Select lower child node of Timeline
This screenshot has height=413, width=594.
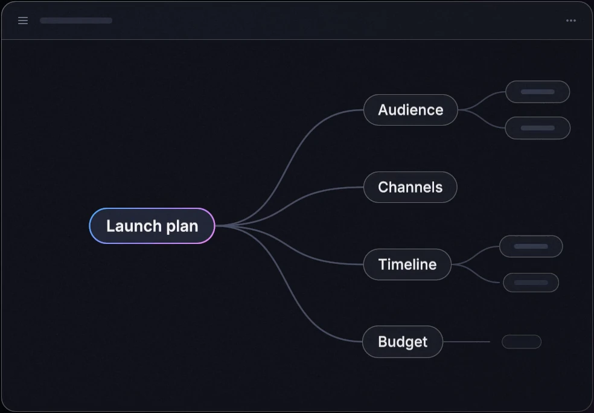pos(531,283)
